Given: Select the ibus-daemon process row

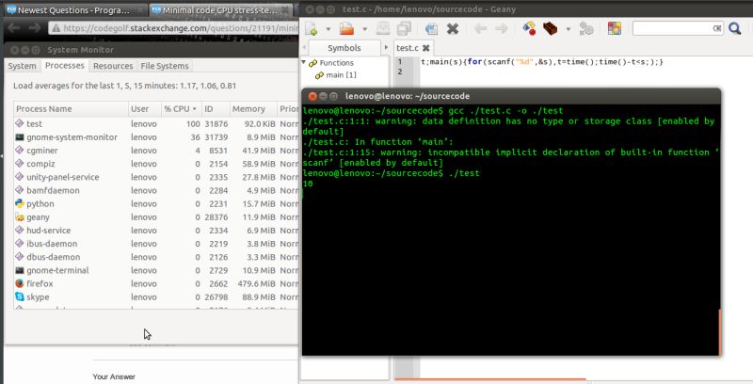Looking at the screenshot, I should [156, 244].
